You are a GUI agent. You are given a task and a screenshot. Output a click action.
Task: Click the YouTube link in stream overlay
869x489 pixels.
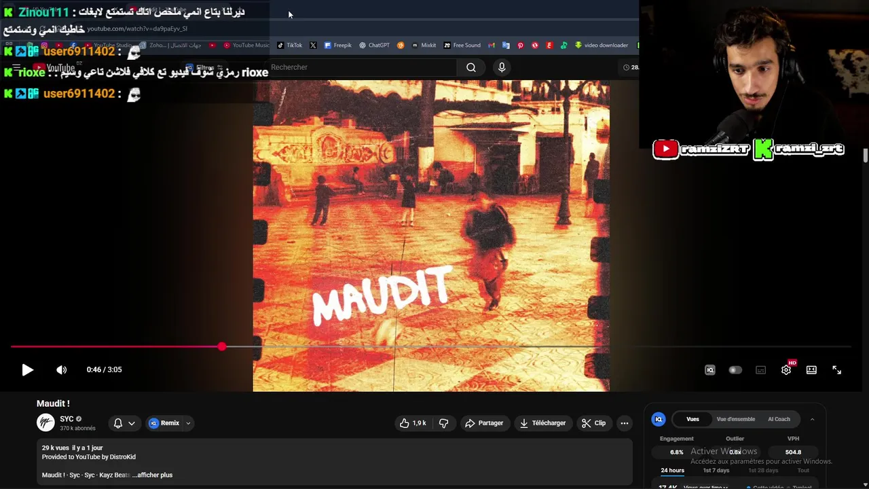(702, 149)
